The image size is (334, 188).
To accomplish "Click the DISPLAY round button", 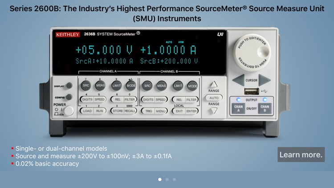I will 69,86.
